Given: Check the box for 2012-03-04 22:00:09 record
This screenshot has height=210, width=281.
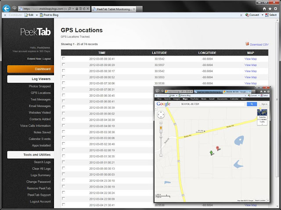Looking at the screenshot, I should pos(63,199).
